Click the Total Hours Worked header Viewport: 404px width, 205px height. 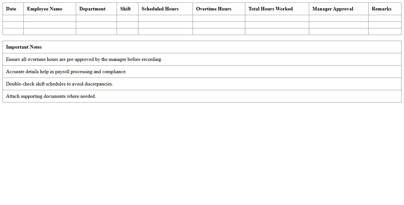point(271,9)
